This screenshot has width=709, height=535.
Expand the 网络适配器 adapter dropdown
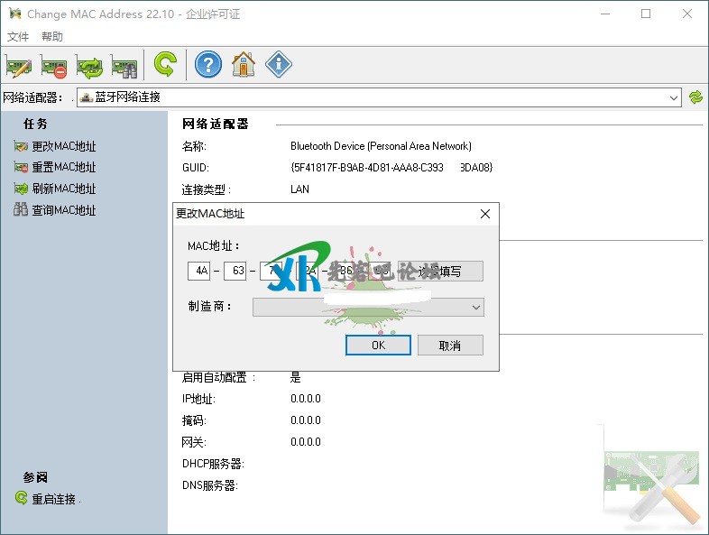674,97
